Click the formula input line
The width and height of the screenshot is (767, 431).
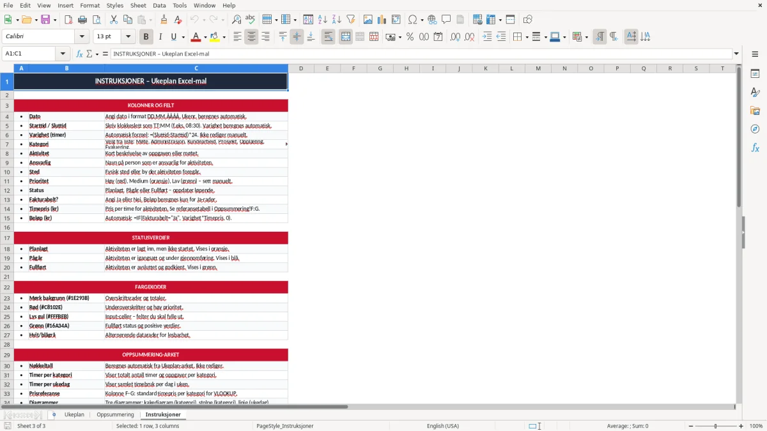pos(421,54)
